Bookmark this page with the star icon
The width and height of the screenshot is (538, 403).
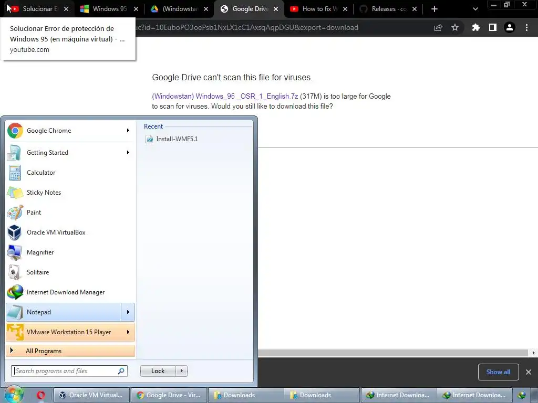point(455,27)
